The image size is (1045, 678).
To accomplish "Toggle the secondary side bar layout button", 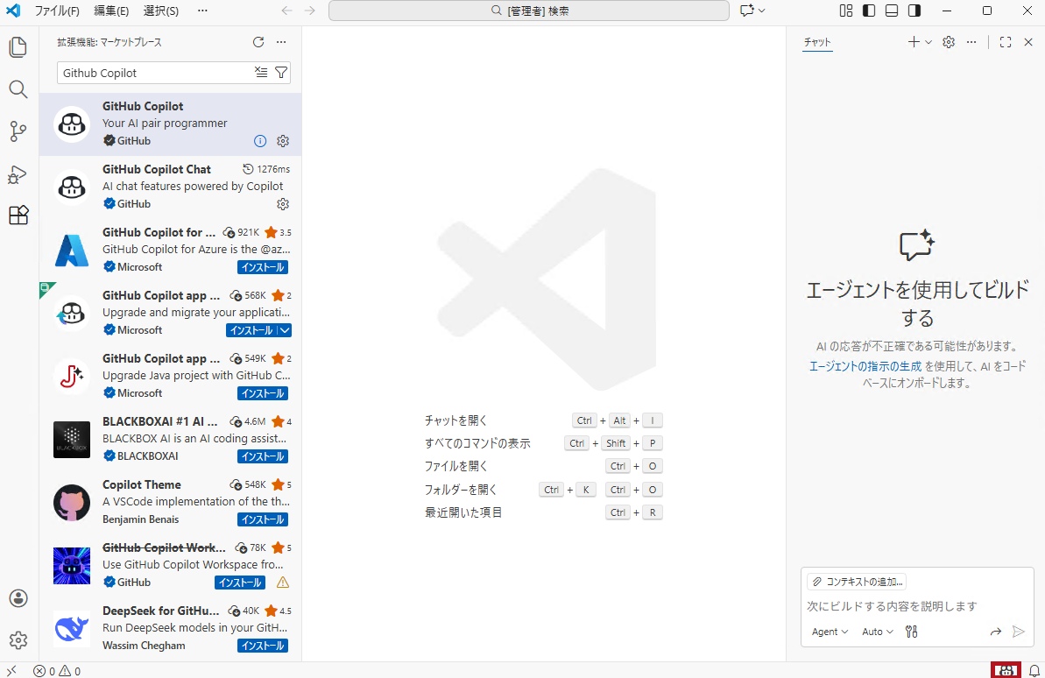I will click(x=914, y=11).
